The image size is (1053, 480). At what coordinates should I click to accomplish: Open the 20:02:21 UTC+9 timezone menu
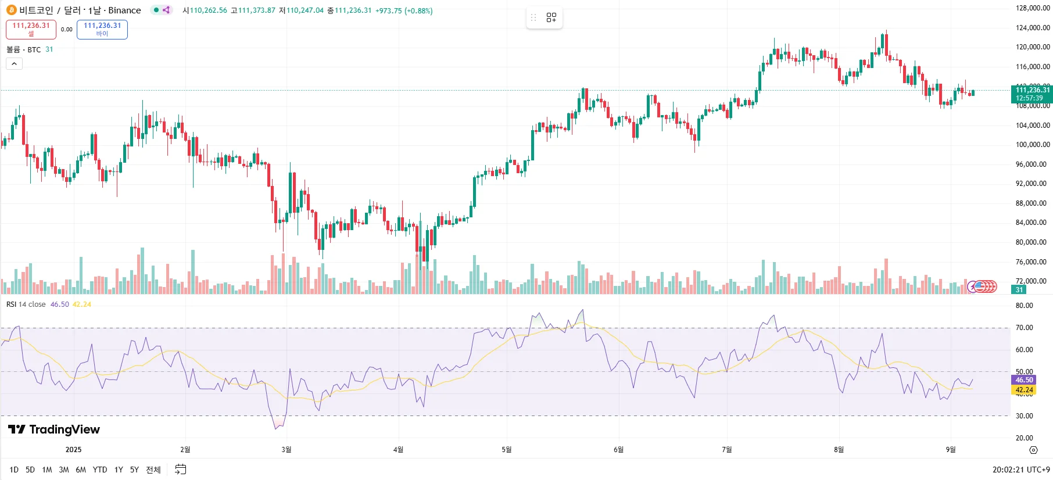click(1021, 470)
